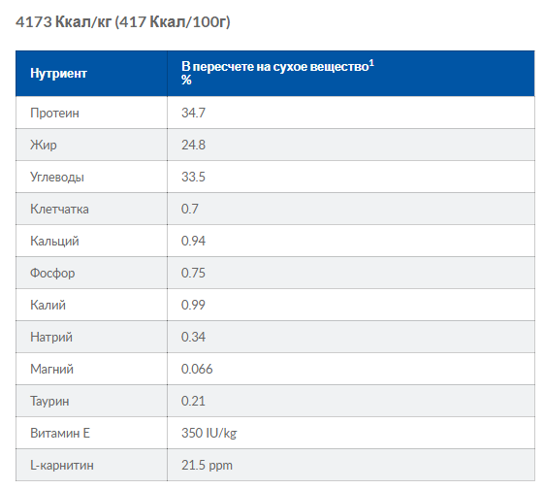544x489 pixels.
Task: Select the Углеводы row label
Action: tap(57, 177)
